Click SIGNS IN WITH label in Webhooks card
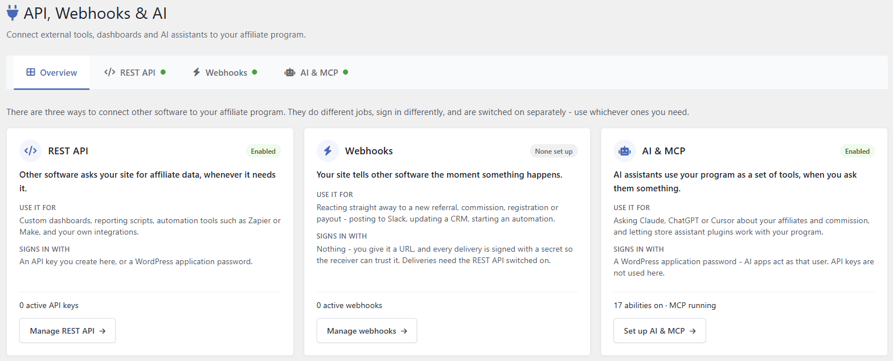This screenshot has width=893, height=361. pyautogui.click(x=342, y=236)
